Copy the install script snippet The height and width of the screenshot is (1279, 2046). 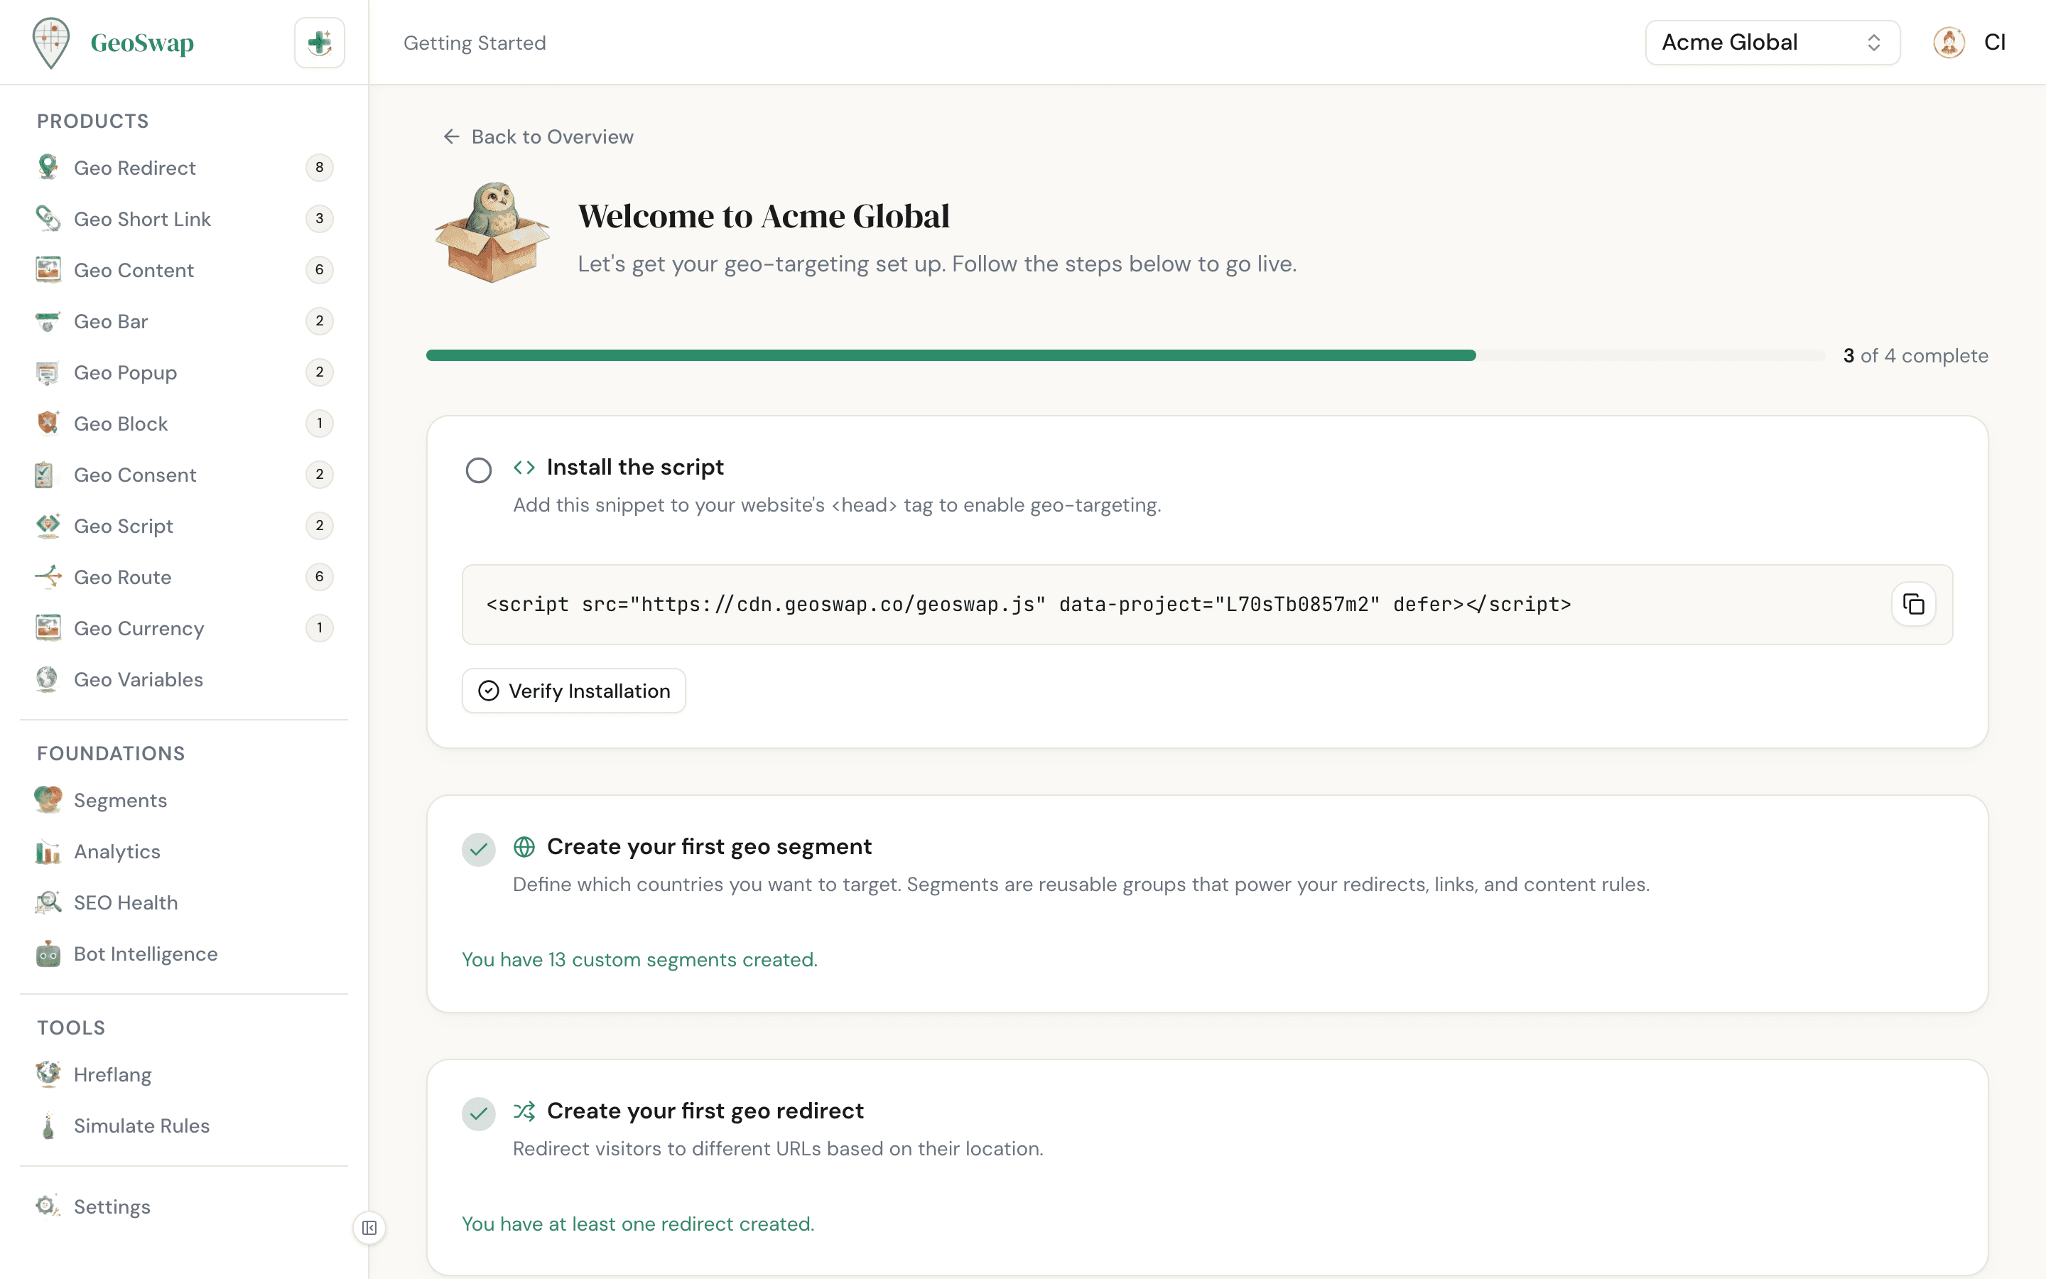(x=1913, y=604)
